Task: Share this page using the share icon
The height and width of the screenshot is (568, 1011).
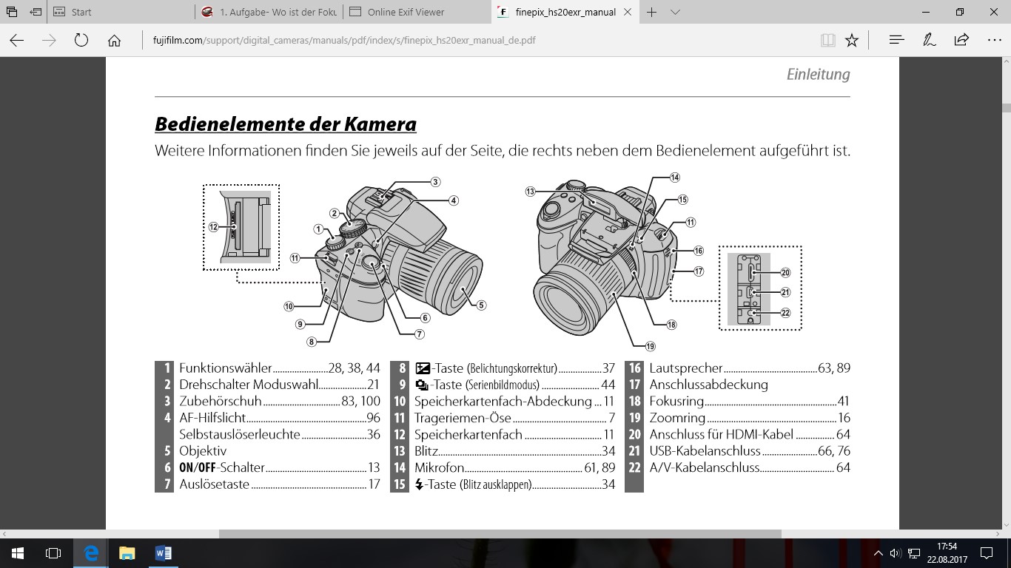Action: (x=961, y=40)
